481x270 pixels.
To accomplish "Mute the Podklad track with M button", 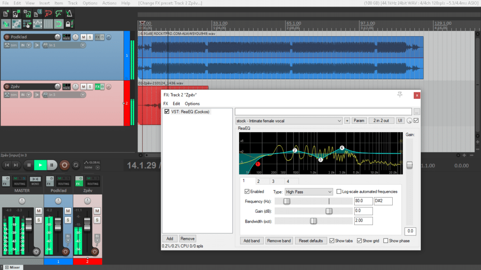I will tap(84, 37).
